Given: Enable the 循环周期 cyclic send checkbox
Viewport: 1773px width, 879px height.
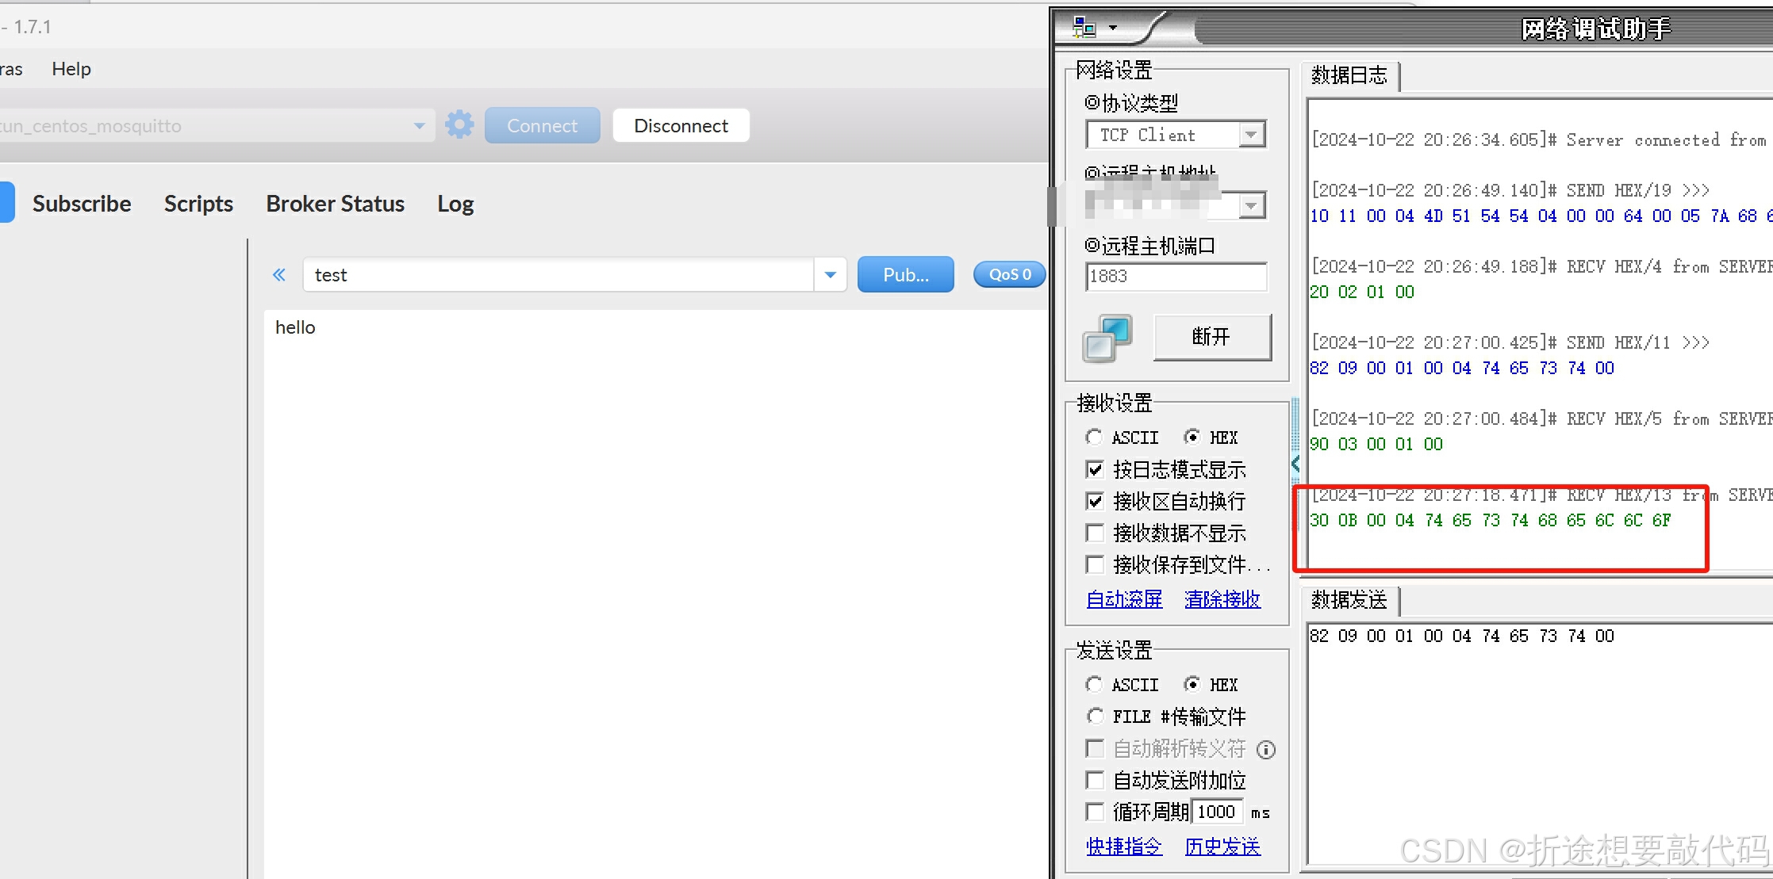Looking at the screenshot, I should click(1094, 812).
